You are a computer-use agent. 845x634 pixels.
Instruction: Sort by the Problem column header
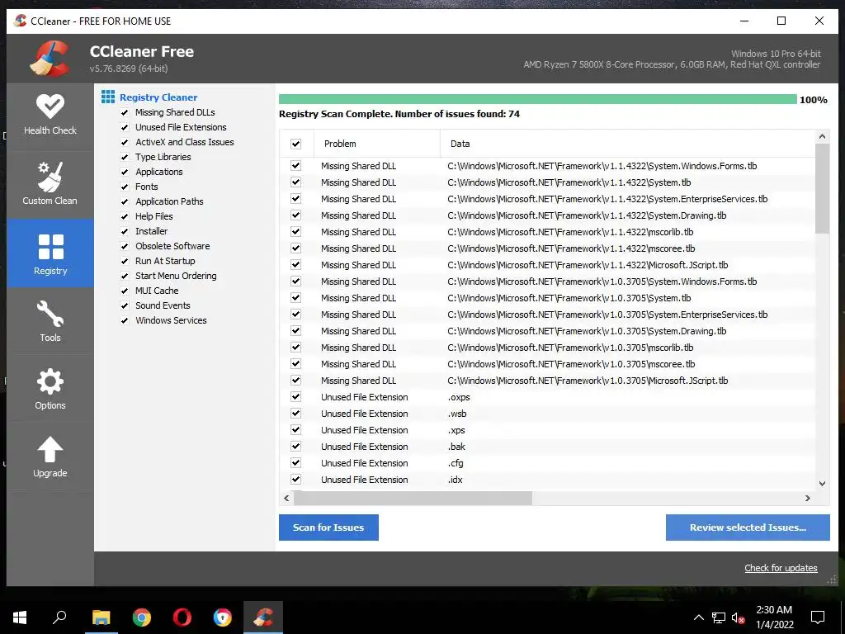coord(376,144)
